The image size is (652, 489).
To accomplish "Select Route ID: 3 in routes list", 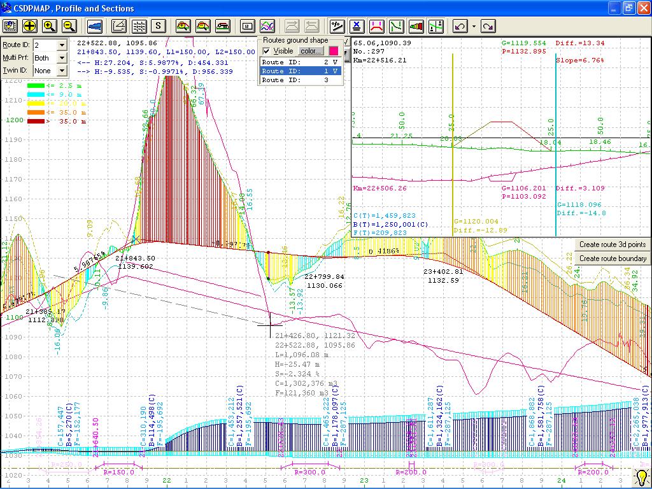I will coord(301,80).
